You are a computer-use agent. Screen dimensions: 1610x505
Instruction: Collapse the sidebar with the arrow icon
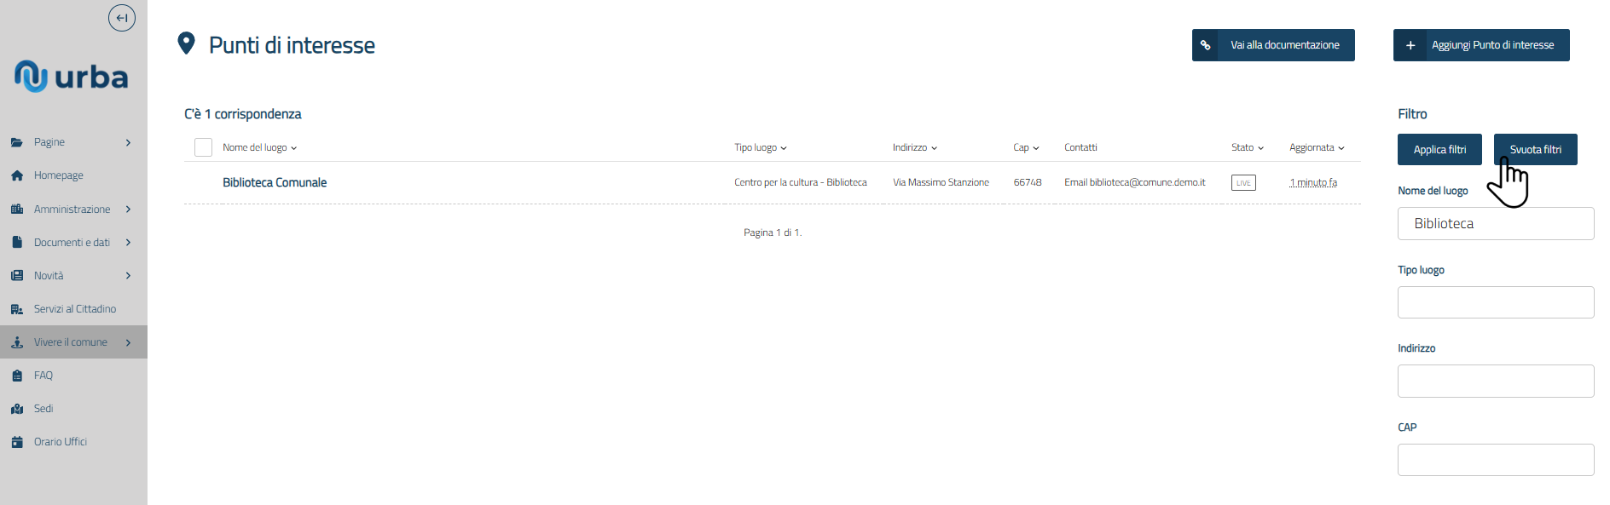coord(122,18)
